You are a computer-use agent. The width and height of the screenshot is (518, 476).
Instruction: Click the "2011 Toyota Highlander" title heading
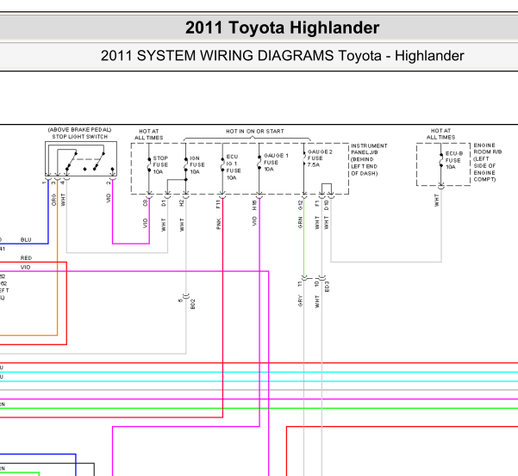click(x=282, y=28)
